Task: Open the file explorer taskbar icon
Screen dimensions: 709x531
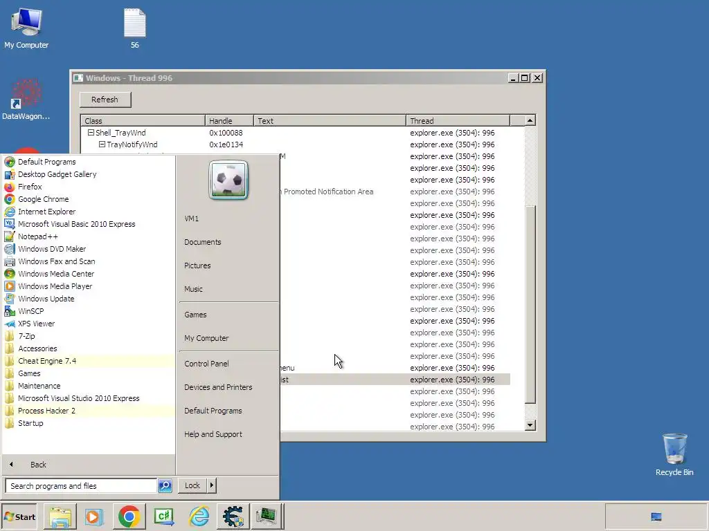Action: pos(60,516)
